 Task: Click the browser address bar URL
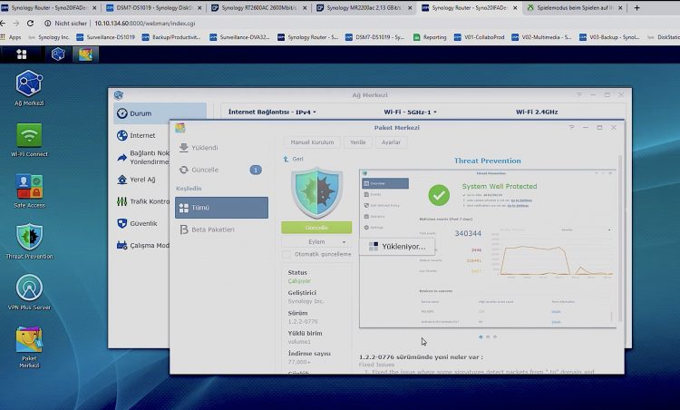[144, 24]
